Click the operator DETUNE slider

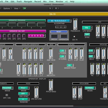(11, 53)
